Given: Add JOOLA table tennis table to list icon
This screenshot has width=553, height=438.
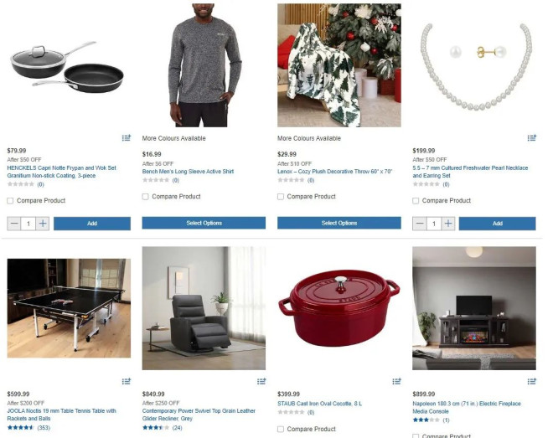Looking at the screenshot, I should click(127, 381).
